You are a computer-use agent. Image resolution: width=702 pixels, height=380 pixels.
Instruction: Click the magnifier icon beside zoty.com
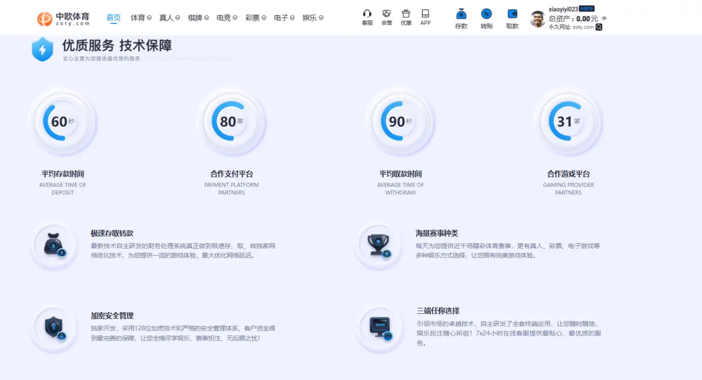point(599,27)
